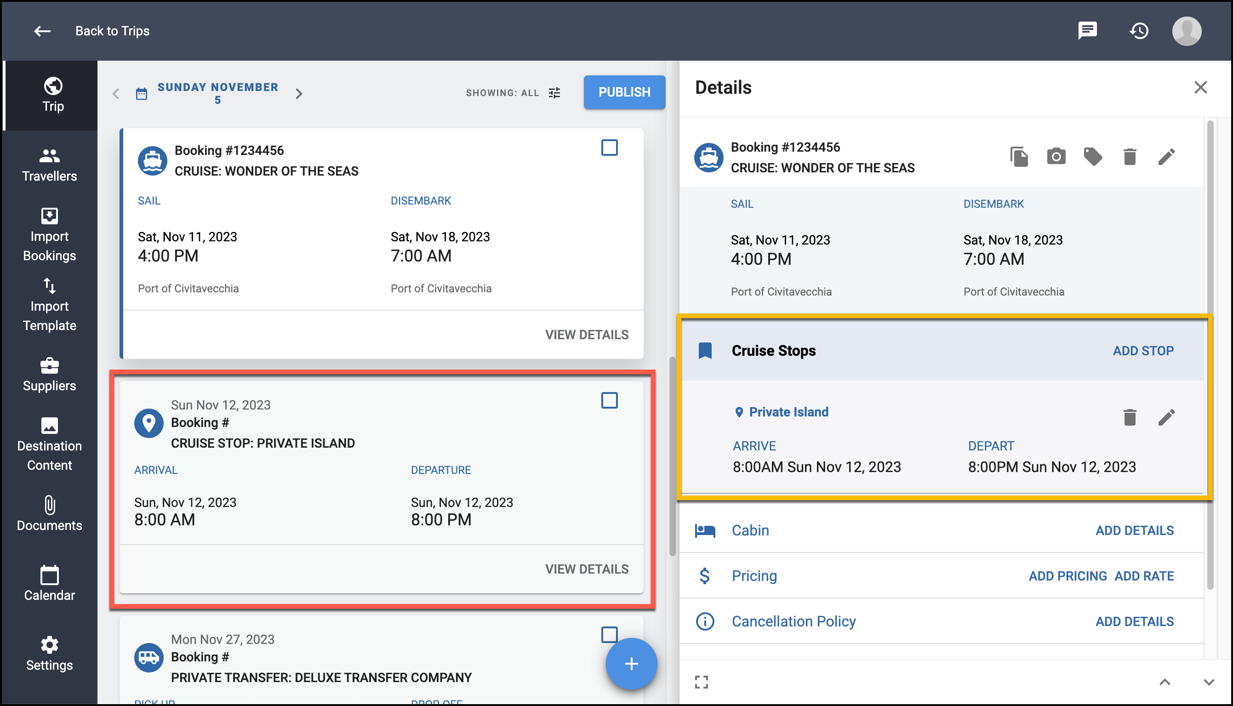This screenshot has height=706, width=1233.
Task: Click the Details panel vertical scrollbar
Action: [1210, 354]
